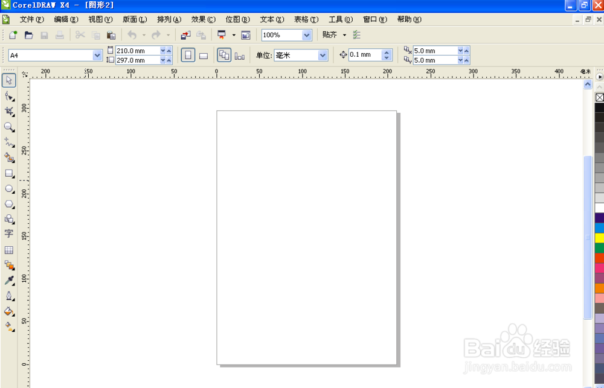Open the 文件 menu
The height and width of the screenshot is (388, 604).
pos(29,19)
